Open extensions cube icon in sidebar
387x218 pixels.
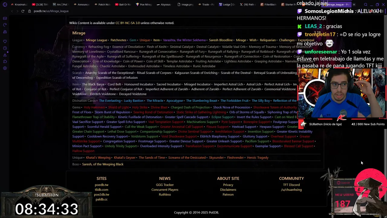5,61
